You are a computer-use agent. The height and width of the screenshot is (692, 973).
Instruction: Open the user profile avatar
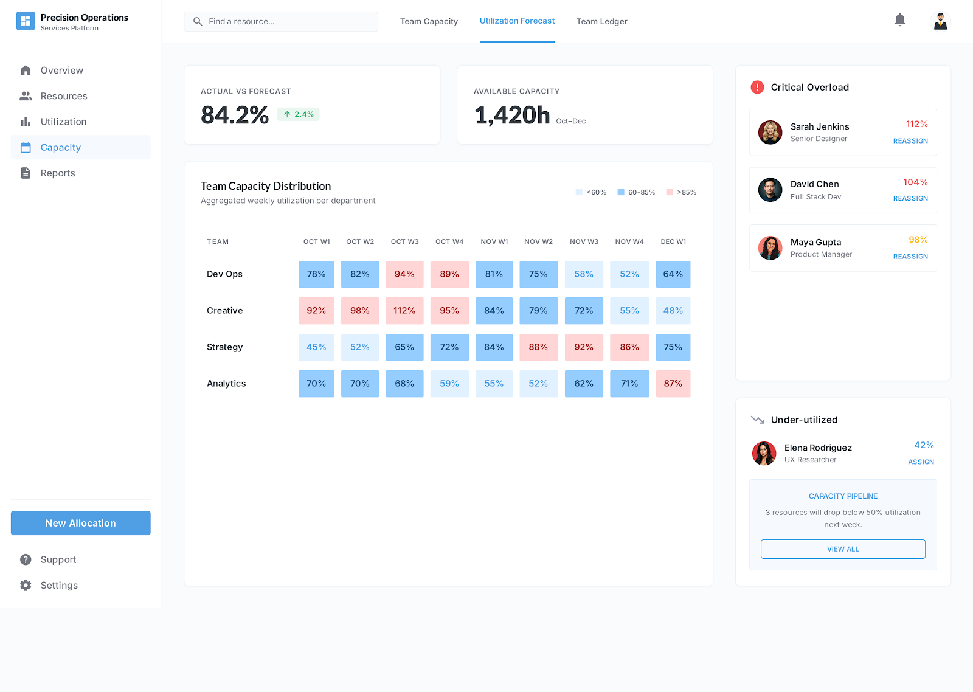pos(940,21)
